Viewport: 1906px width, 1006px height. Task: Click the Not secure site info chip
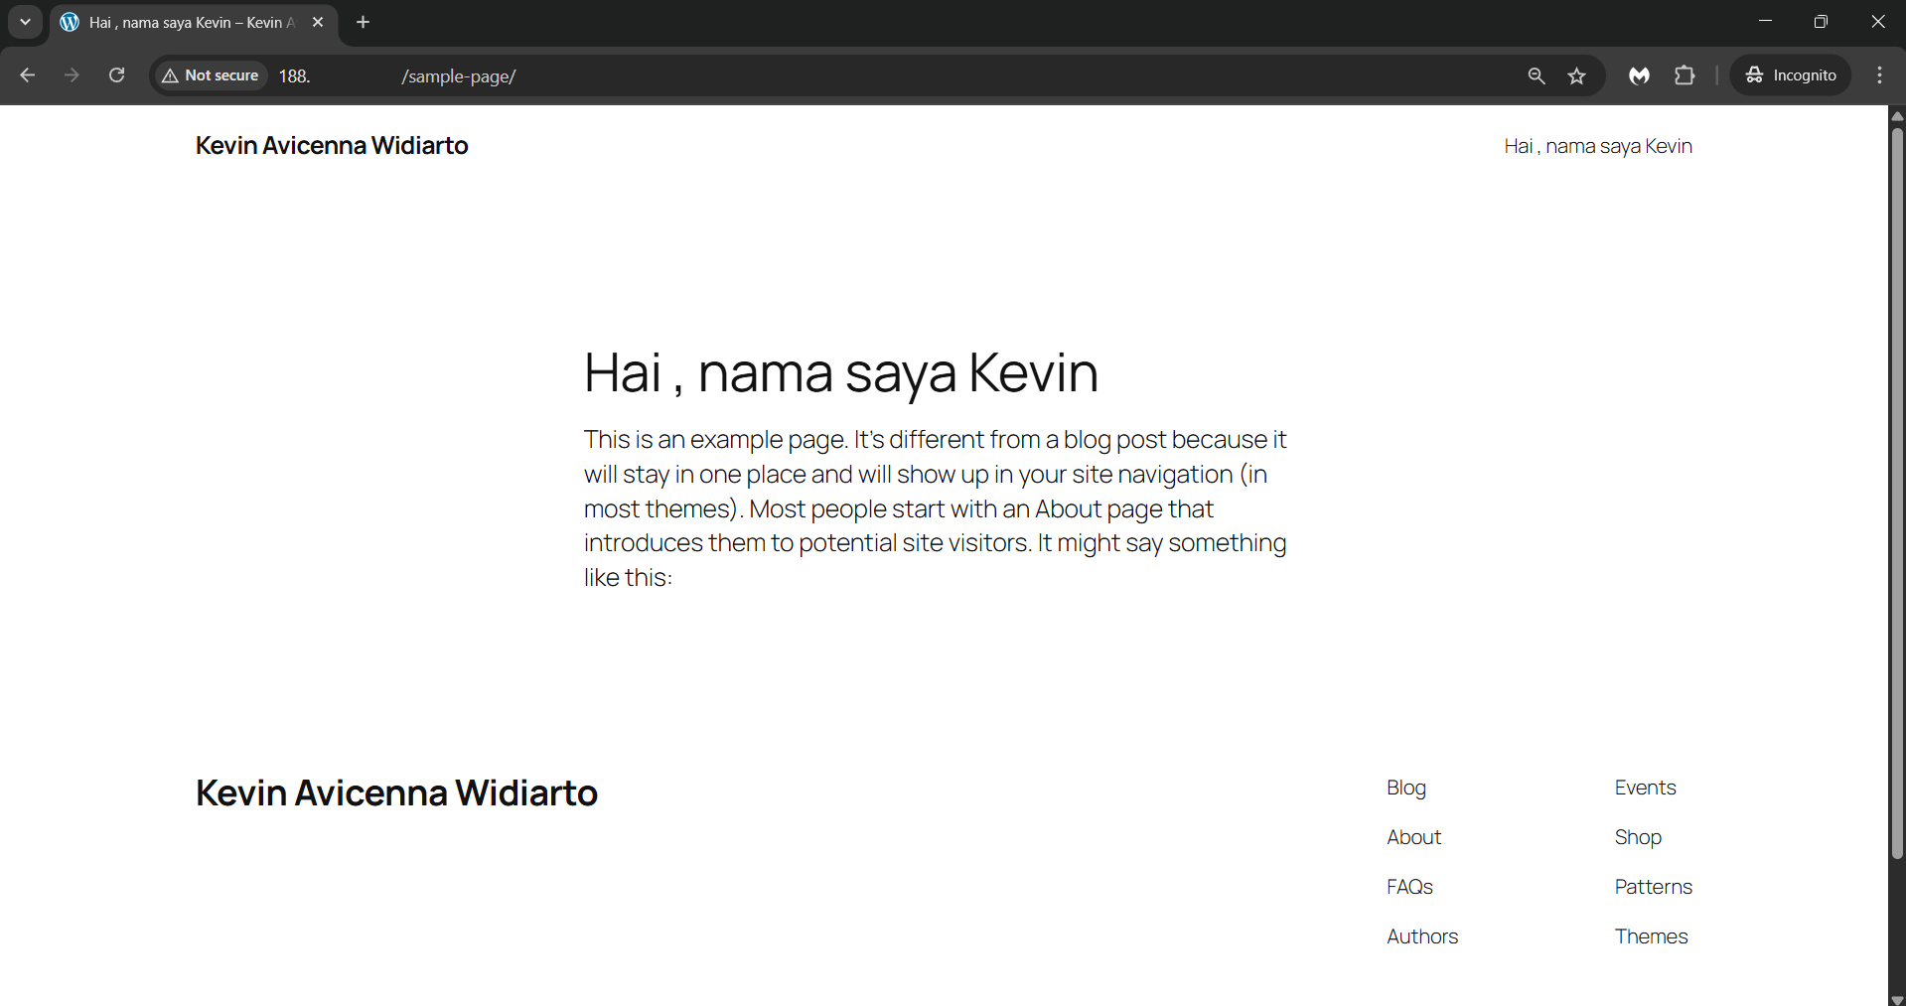point(211,75)
